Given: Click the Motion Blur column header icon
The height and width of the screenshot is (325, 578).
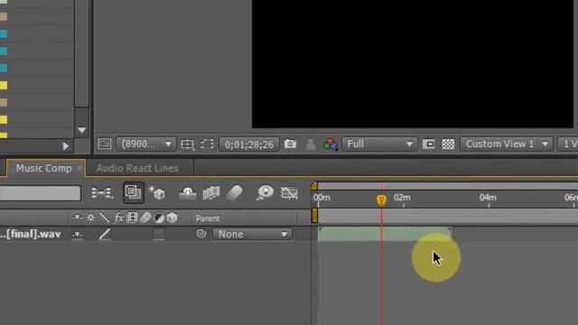Looking at the screenshot, I should (x=145, y=218).
